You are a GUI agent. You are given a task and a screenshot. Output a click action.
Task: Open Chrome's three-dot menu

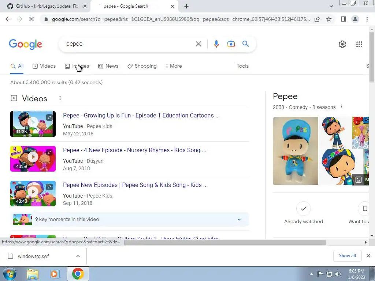[367, 19]
